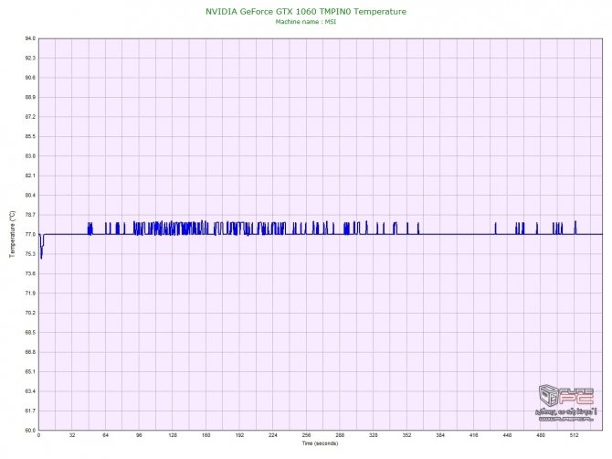Select the 82.1 y-axis value

click(30, 176)
